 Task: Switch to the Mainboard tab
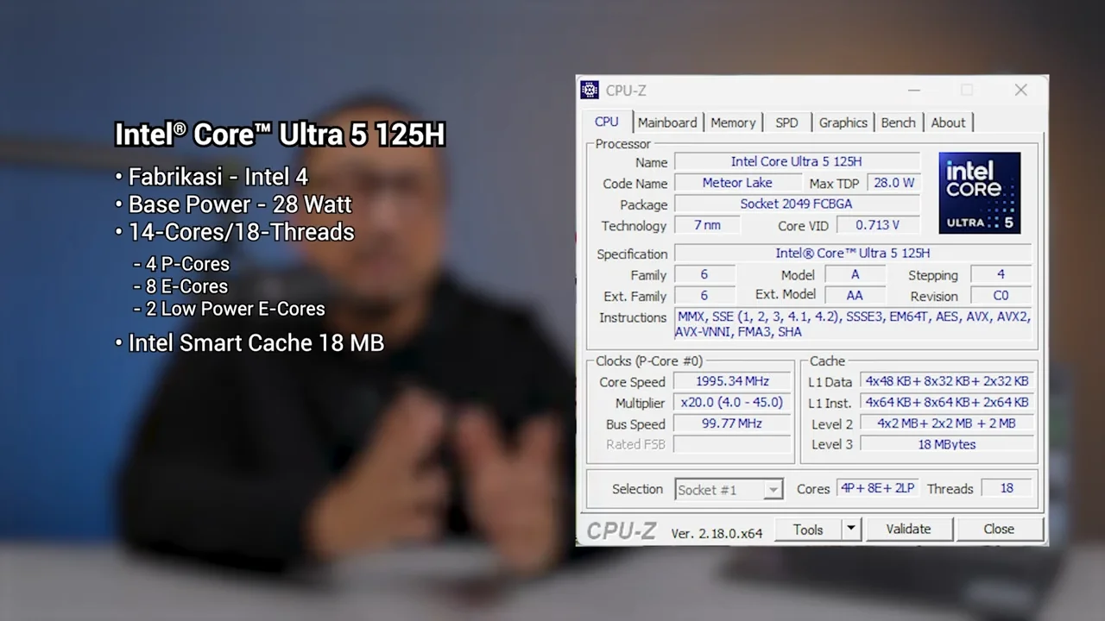point(666,122)
